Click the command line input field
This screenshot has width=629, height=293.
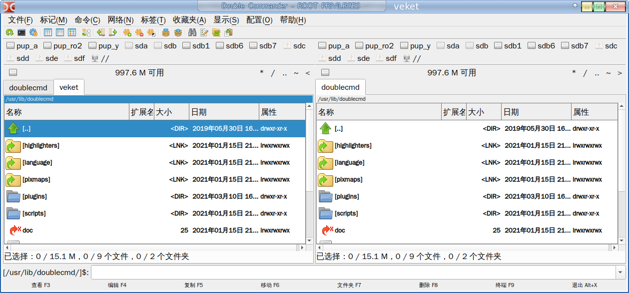tap(353, 273)
